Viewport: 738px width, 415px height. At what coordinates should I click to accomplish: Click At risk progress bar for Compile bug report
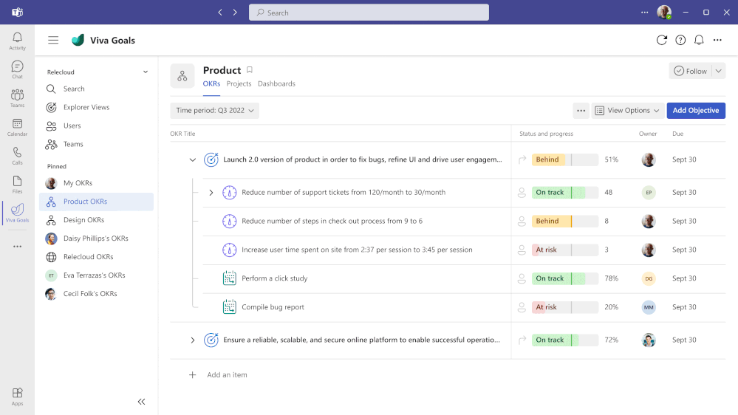pos(565,307)
